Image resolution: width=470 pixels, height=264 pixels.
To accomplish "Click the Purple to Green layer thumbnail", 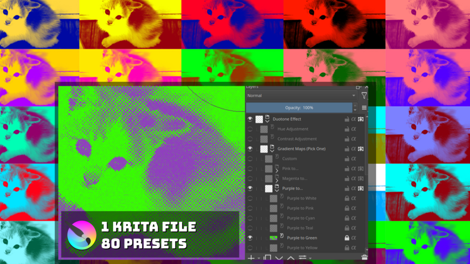I will click(x=274, y=238).
